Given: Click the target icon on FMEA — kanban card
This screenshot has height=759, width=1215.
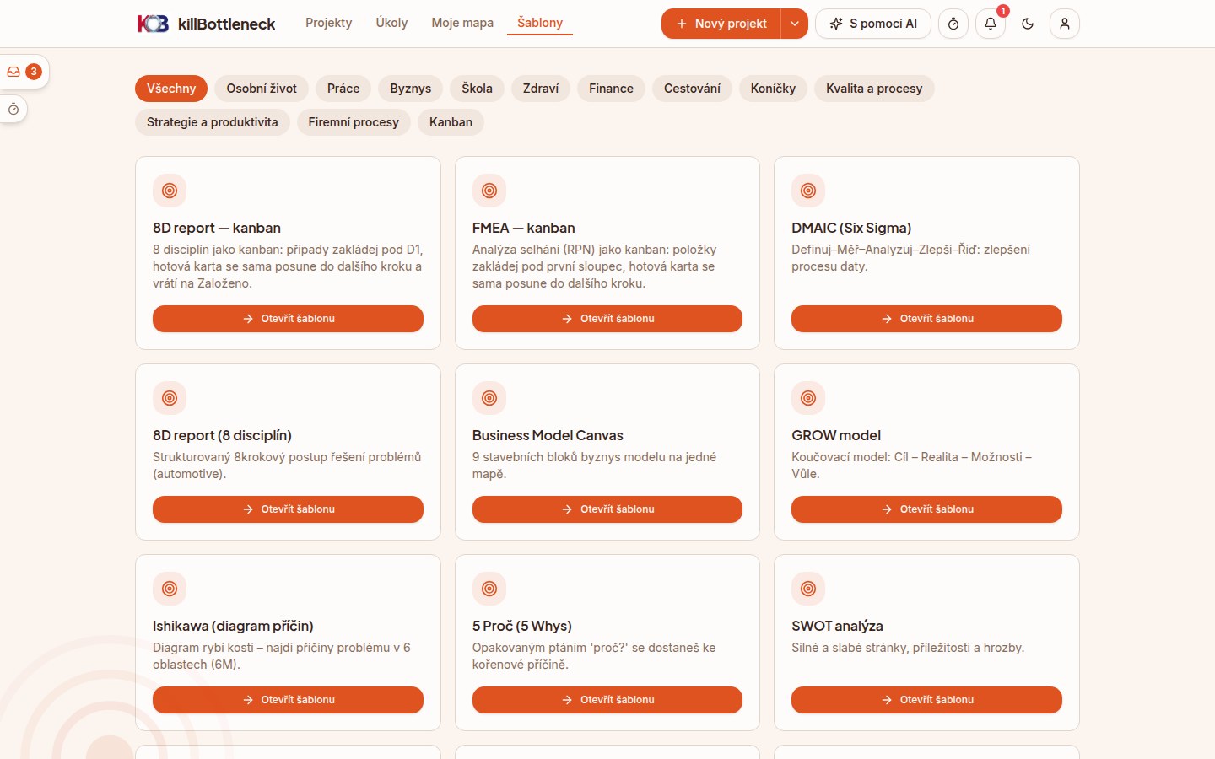Looking at the screenshot, I should point(489,191).
